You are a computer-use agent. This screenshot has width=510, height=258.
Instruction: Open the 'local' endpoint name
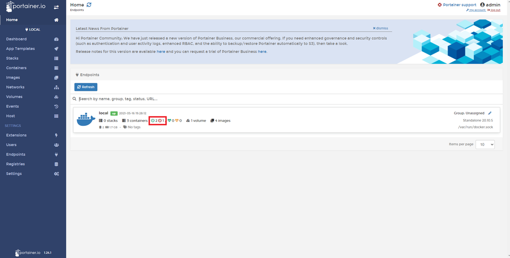(104, 113)
